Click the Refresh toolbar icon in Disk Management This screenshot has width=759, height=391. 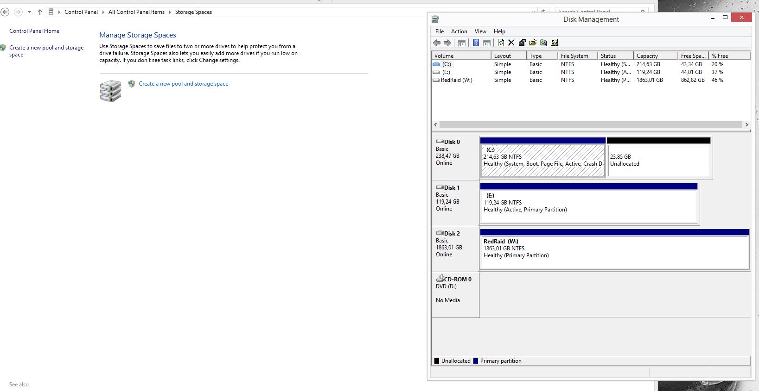(501, 43)
